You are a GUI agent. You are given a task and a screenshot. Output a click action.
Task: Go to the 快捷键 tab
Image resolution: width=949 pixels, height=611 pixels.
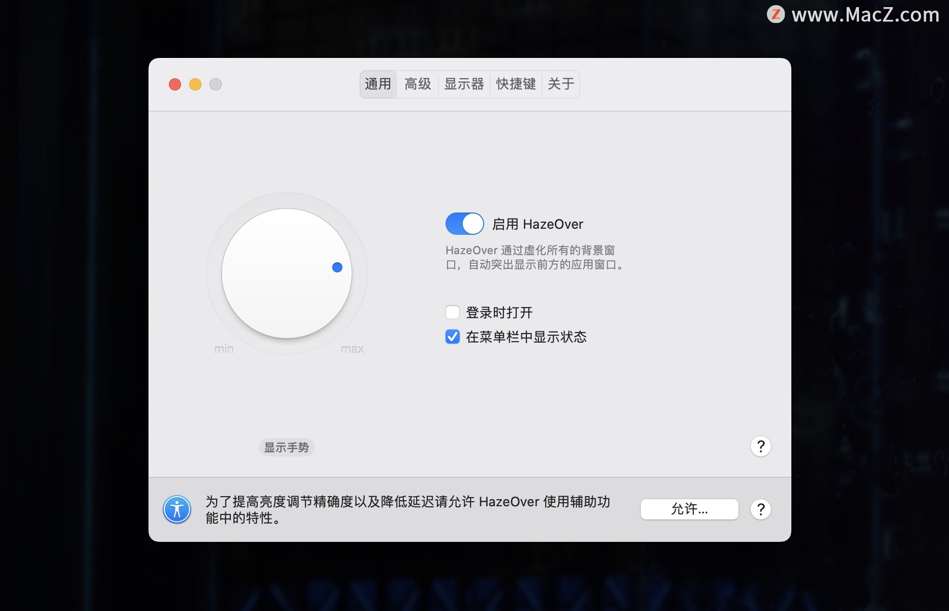pyautogui.click(x=516, y=84)
